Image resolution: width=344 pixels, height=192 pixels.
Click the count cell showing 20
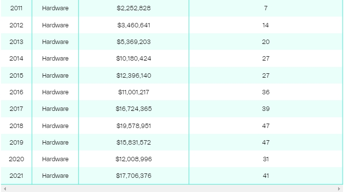point(266,42)
